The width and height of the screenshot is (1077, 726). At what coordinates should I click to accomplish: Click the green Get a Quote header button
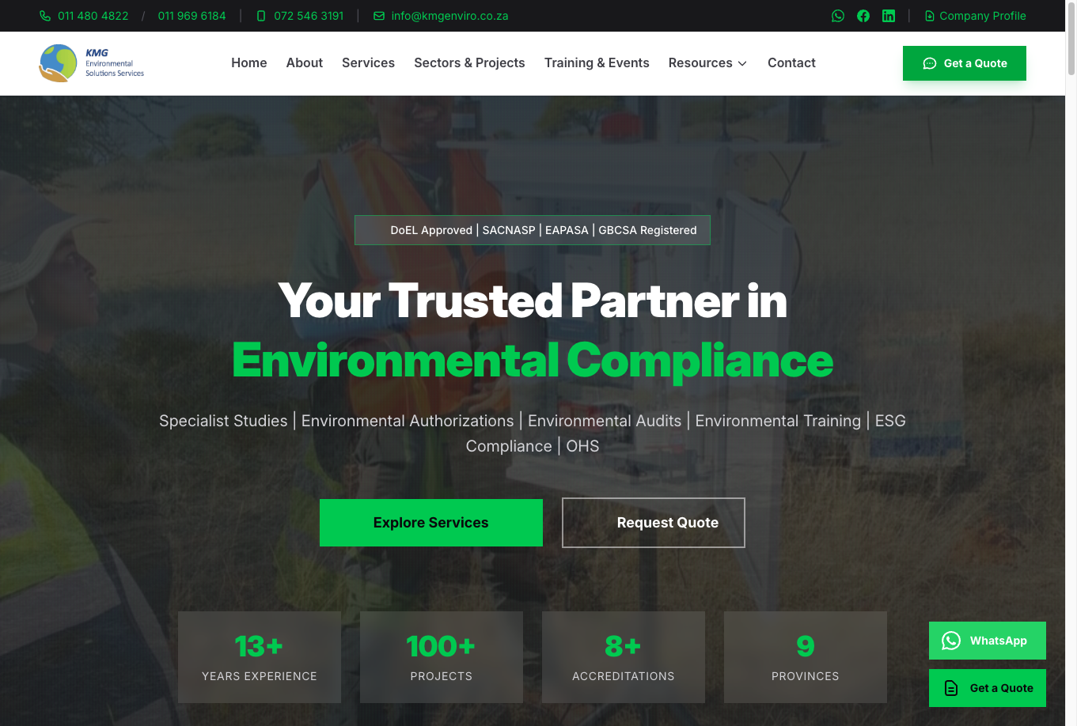(964, 62)
